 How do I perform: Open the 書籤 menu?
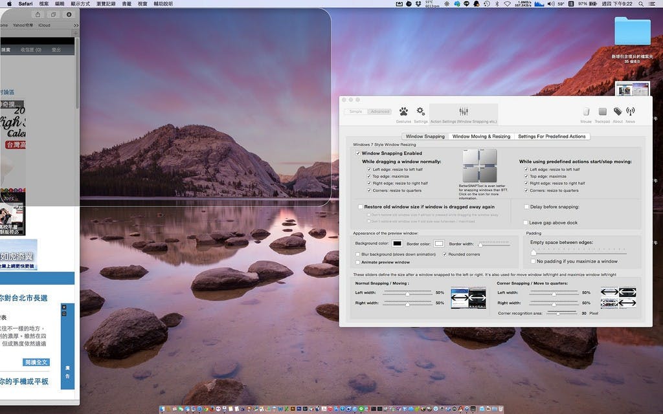[x=126, y=4]
